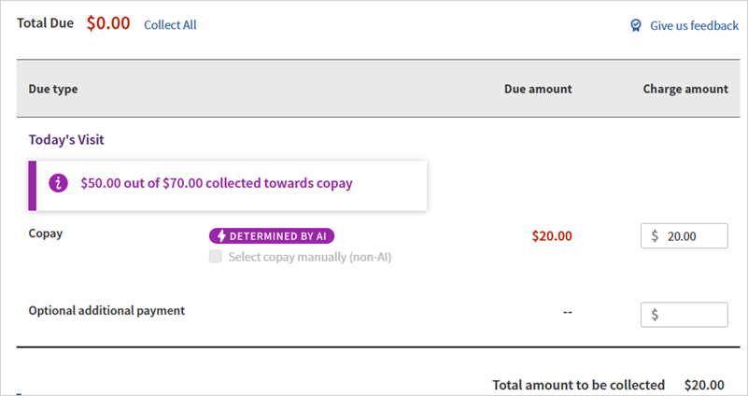
Task: Click the Due amount column header
Action: coord(538,90)
